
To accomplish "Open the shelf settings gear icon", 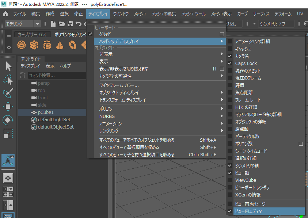I will (x=9, y=47).
